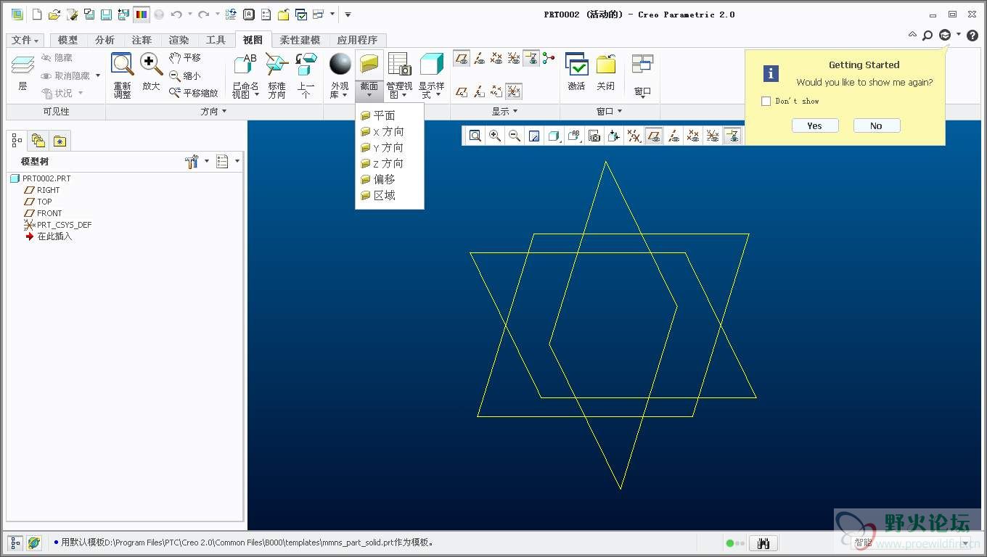Open a file using the folder icon
Screen dimensions: 987x557
(54, 14)
